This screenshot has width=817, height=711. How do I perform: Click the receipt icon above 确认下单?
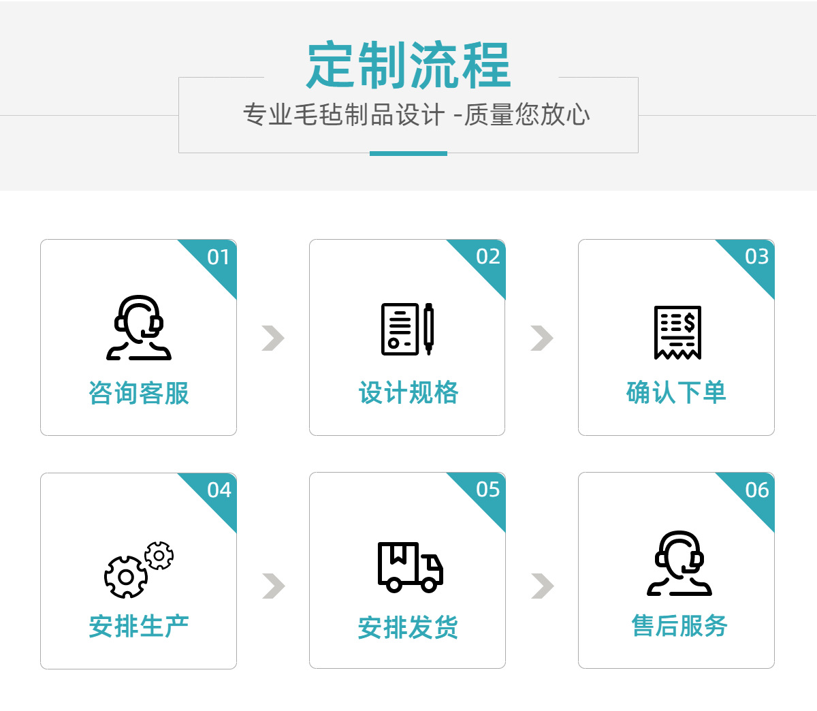click(677, 332)
